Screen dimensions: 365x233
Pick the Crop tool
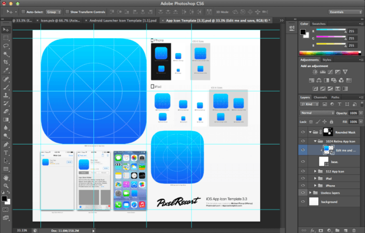[x=5, y=61]
